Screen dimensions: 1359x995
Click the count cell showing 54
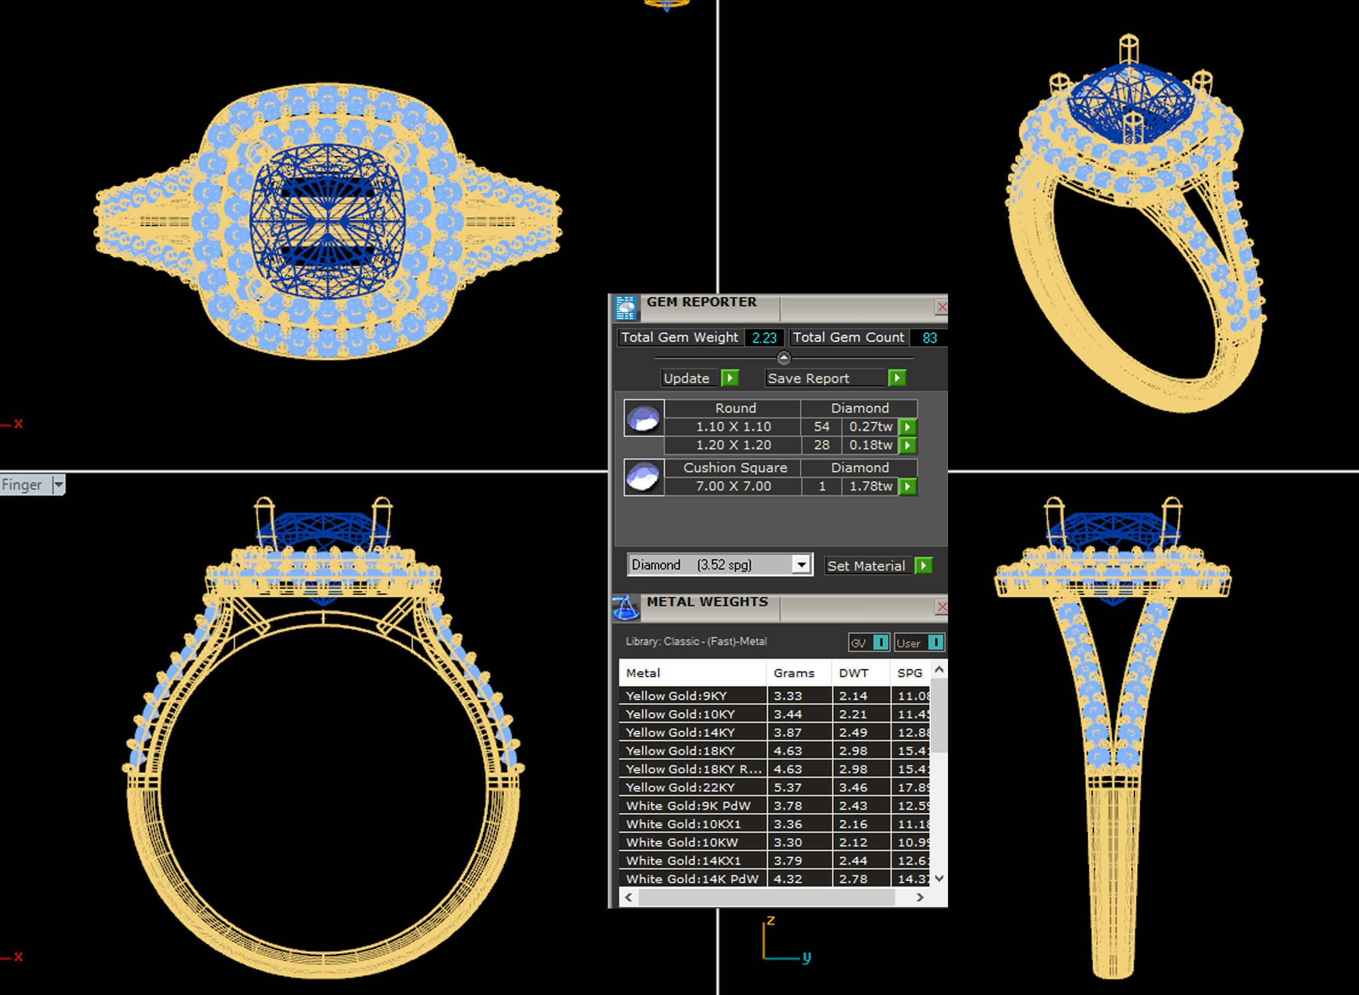[821, 427]
